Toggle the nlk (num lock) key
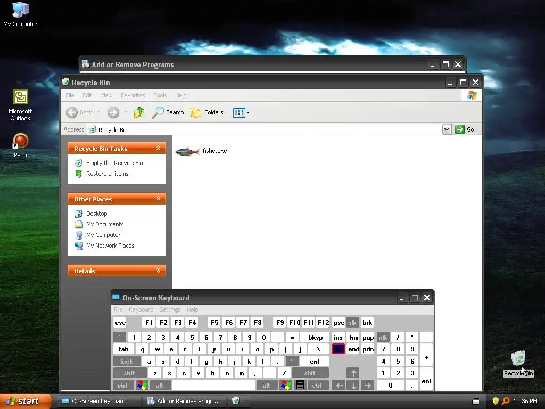This screenshot has width=545, height=409. (x=383, y=337)
